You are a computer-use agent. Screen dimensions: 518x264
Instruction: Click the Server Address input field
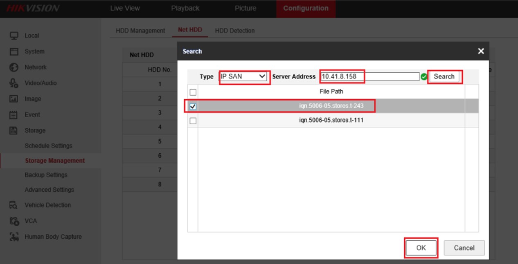point(370,76)
